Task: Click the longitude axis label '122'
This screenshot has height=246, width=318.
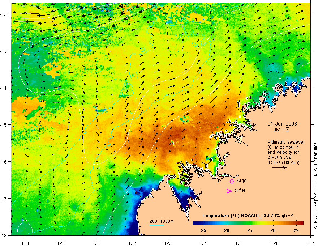Action: pyautogui.click(x=132, y=243)
